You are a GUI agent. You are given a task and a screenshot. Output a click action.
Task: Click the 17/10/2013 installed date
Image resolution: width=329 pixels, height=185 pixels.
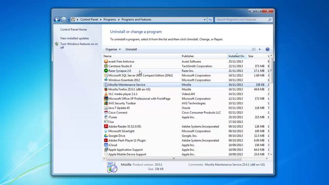pos(235,122)
